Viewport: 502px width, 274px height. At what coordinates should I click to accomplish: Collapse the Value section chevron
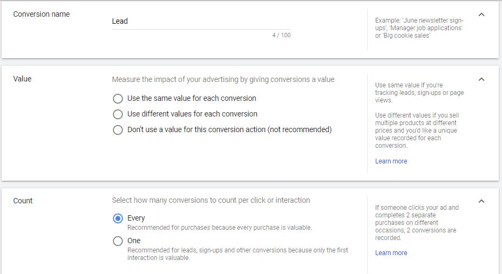[481, 79]
